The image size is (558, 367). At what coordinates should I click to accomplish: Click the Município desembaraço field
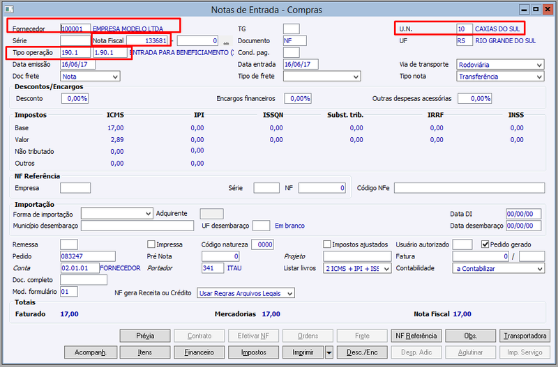[137, 226]
